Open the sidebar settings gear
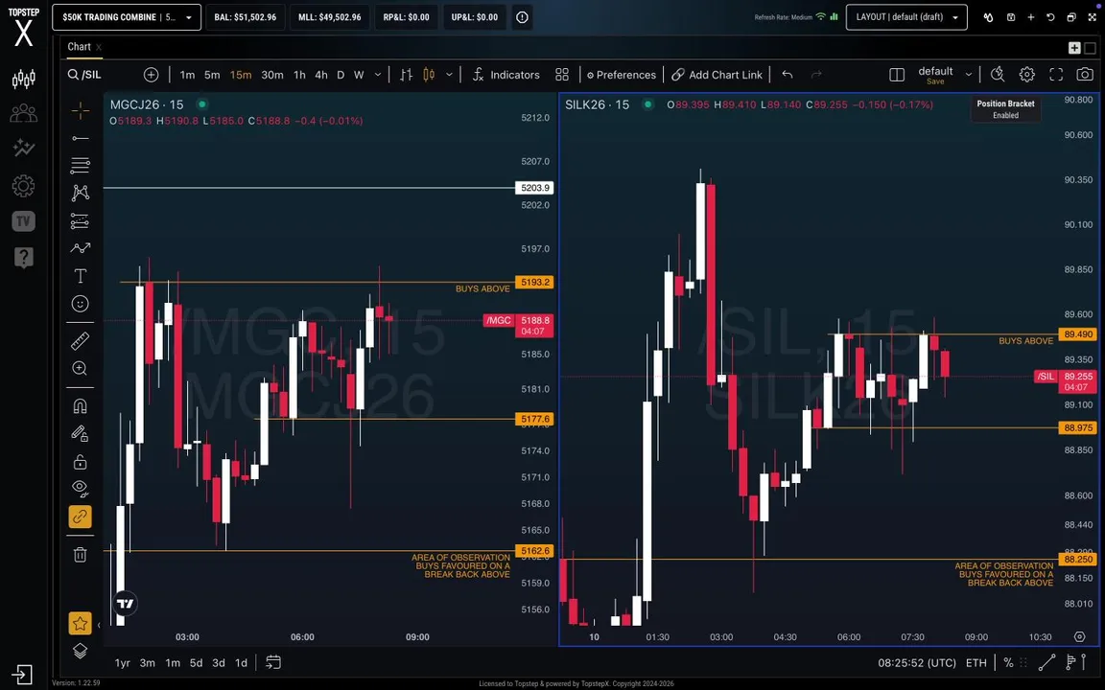 click(23, 186)
